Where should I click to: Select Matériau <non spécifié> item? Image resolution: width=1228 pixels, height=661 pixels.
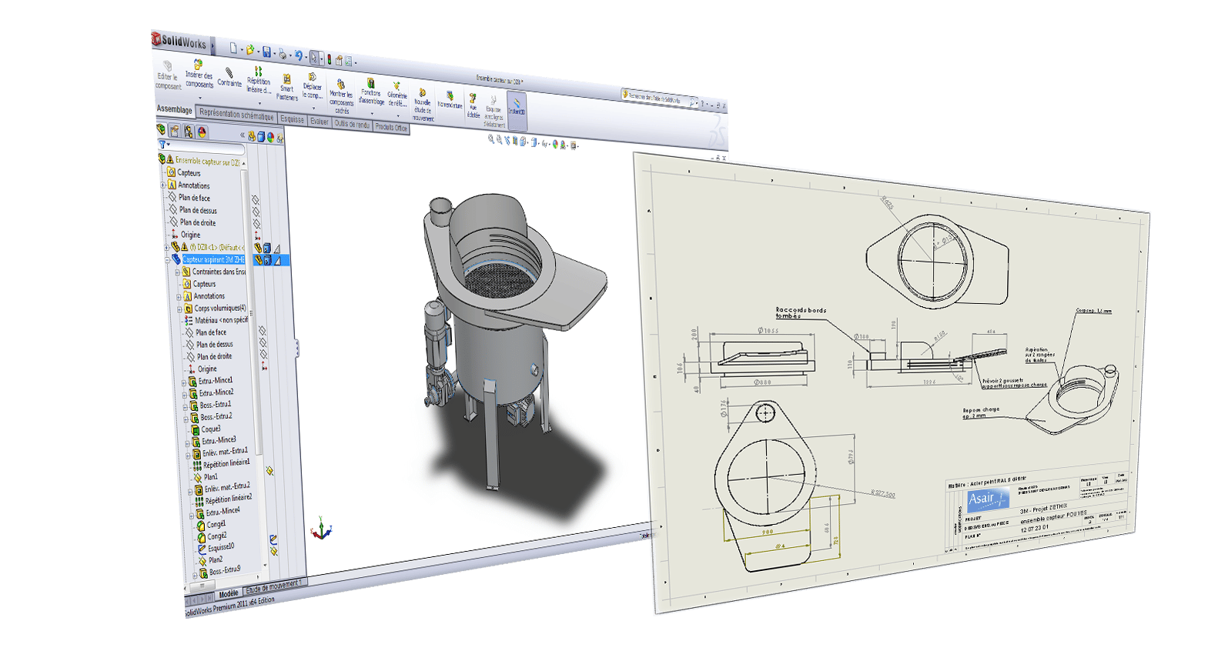click(x=221, y=320)
